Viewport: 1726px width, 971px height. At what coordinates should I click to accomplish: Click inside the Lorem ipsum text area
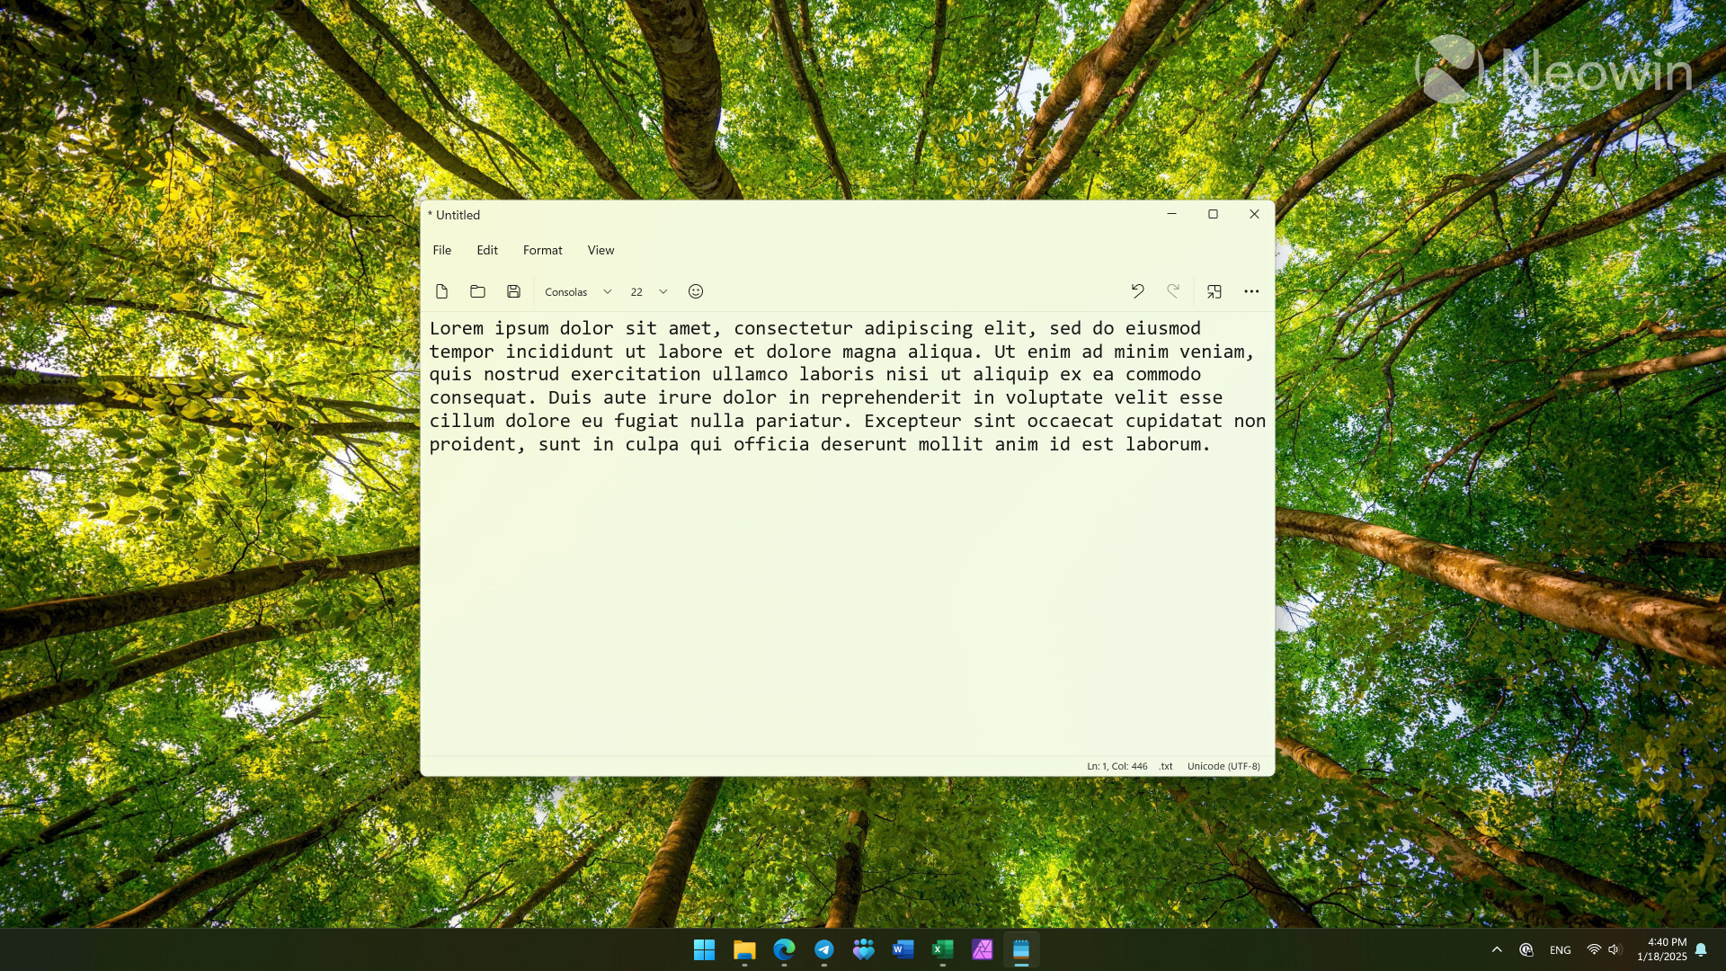click(847, 532)
